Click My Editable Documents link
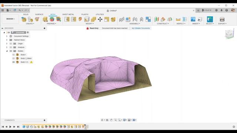237x133 pixels. [141, 28]
